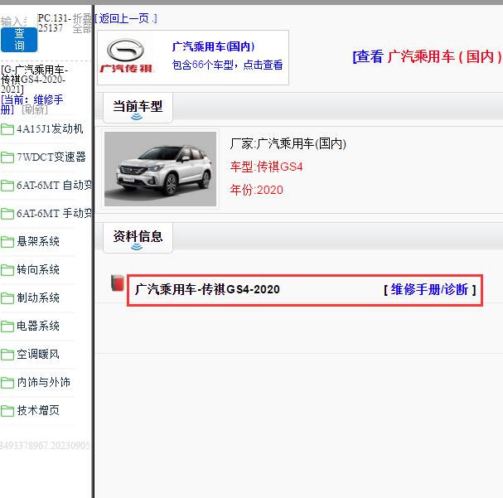
Task: Click the 刷新 refresh link
Action: coord(35,109)
